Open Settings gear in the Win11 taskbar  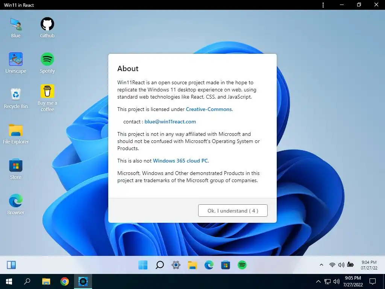[x=176, y=265]
